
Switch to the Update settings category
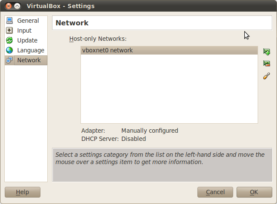(27, 40)
